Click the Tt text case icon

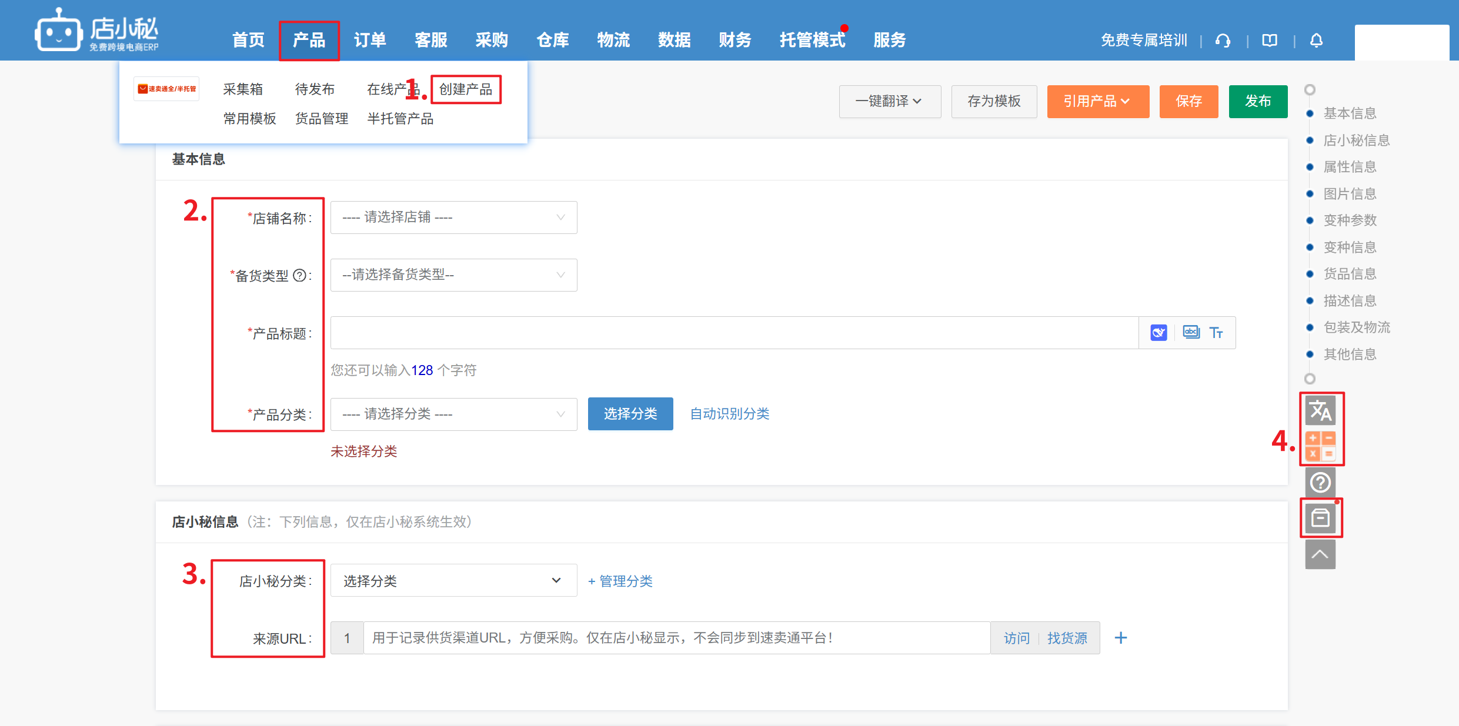point(1216,333)
